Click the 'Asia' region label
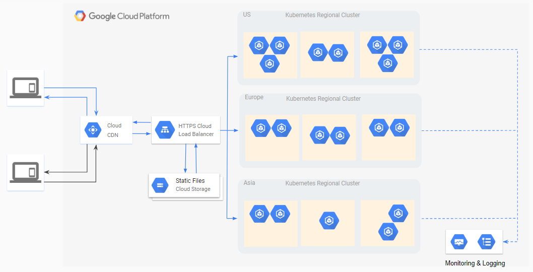This screenshot has height=272, width=533. (249, 183)
